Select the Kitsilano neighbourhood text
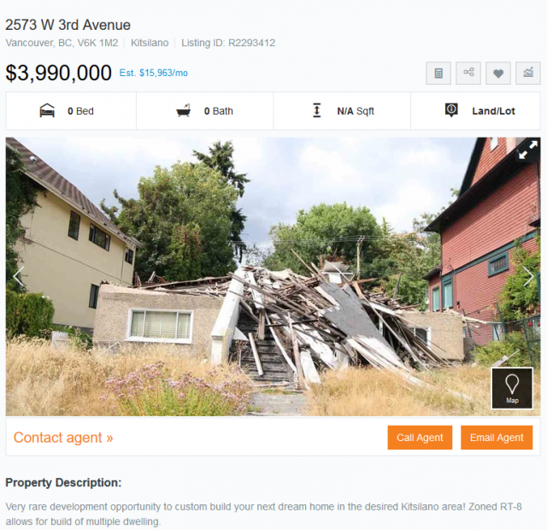547x530 pixels. (x=150, y=43)
